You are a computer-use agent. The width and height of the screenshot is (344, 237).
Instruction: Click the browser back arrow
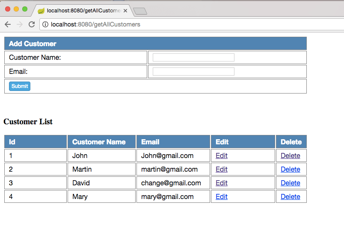pyautogui.click(x=8, y=24)
